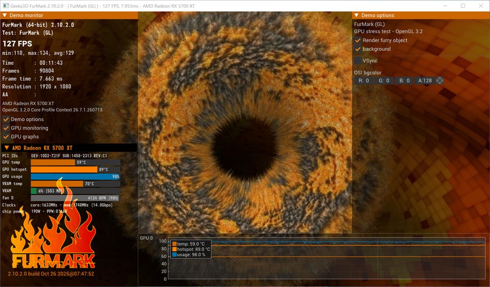Enable the VSync checkbox
Viewport: 490px width, 287px height.
point(358,61)
